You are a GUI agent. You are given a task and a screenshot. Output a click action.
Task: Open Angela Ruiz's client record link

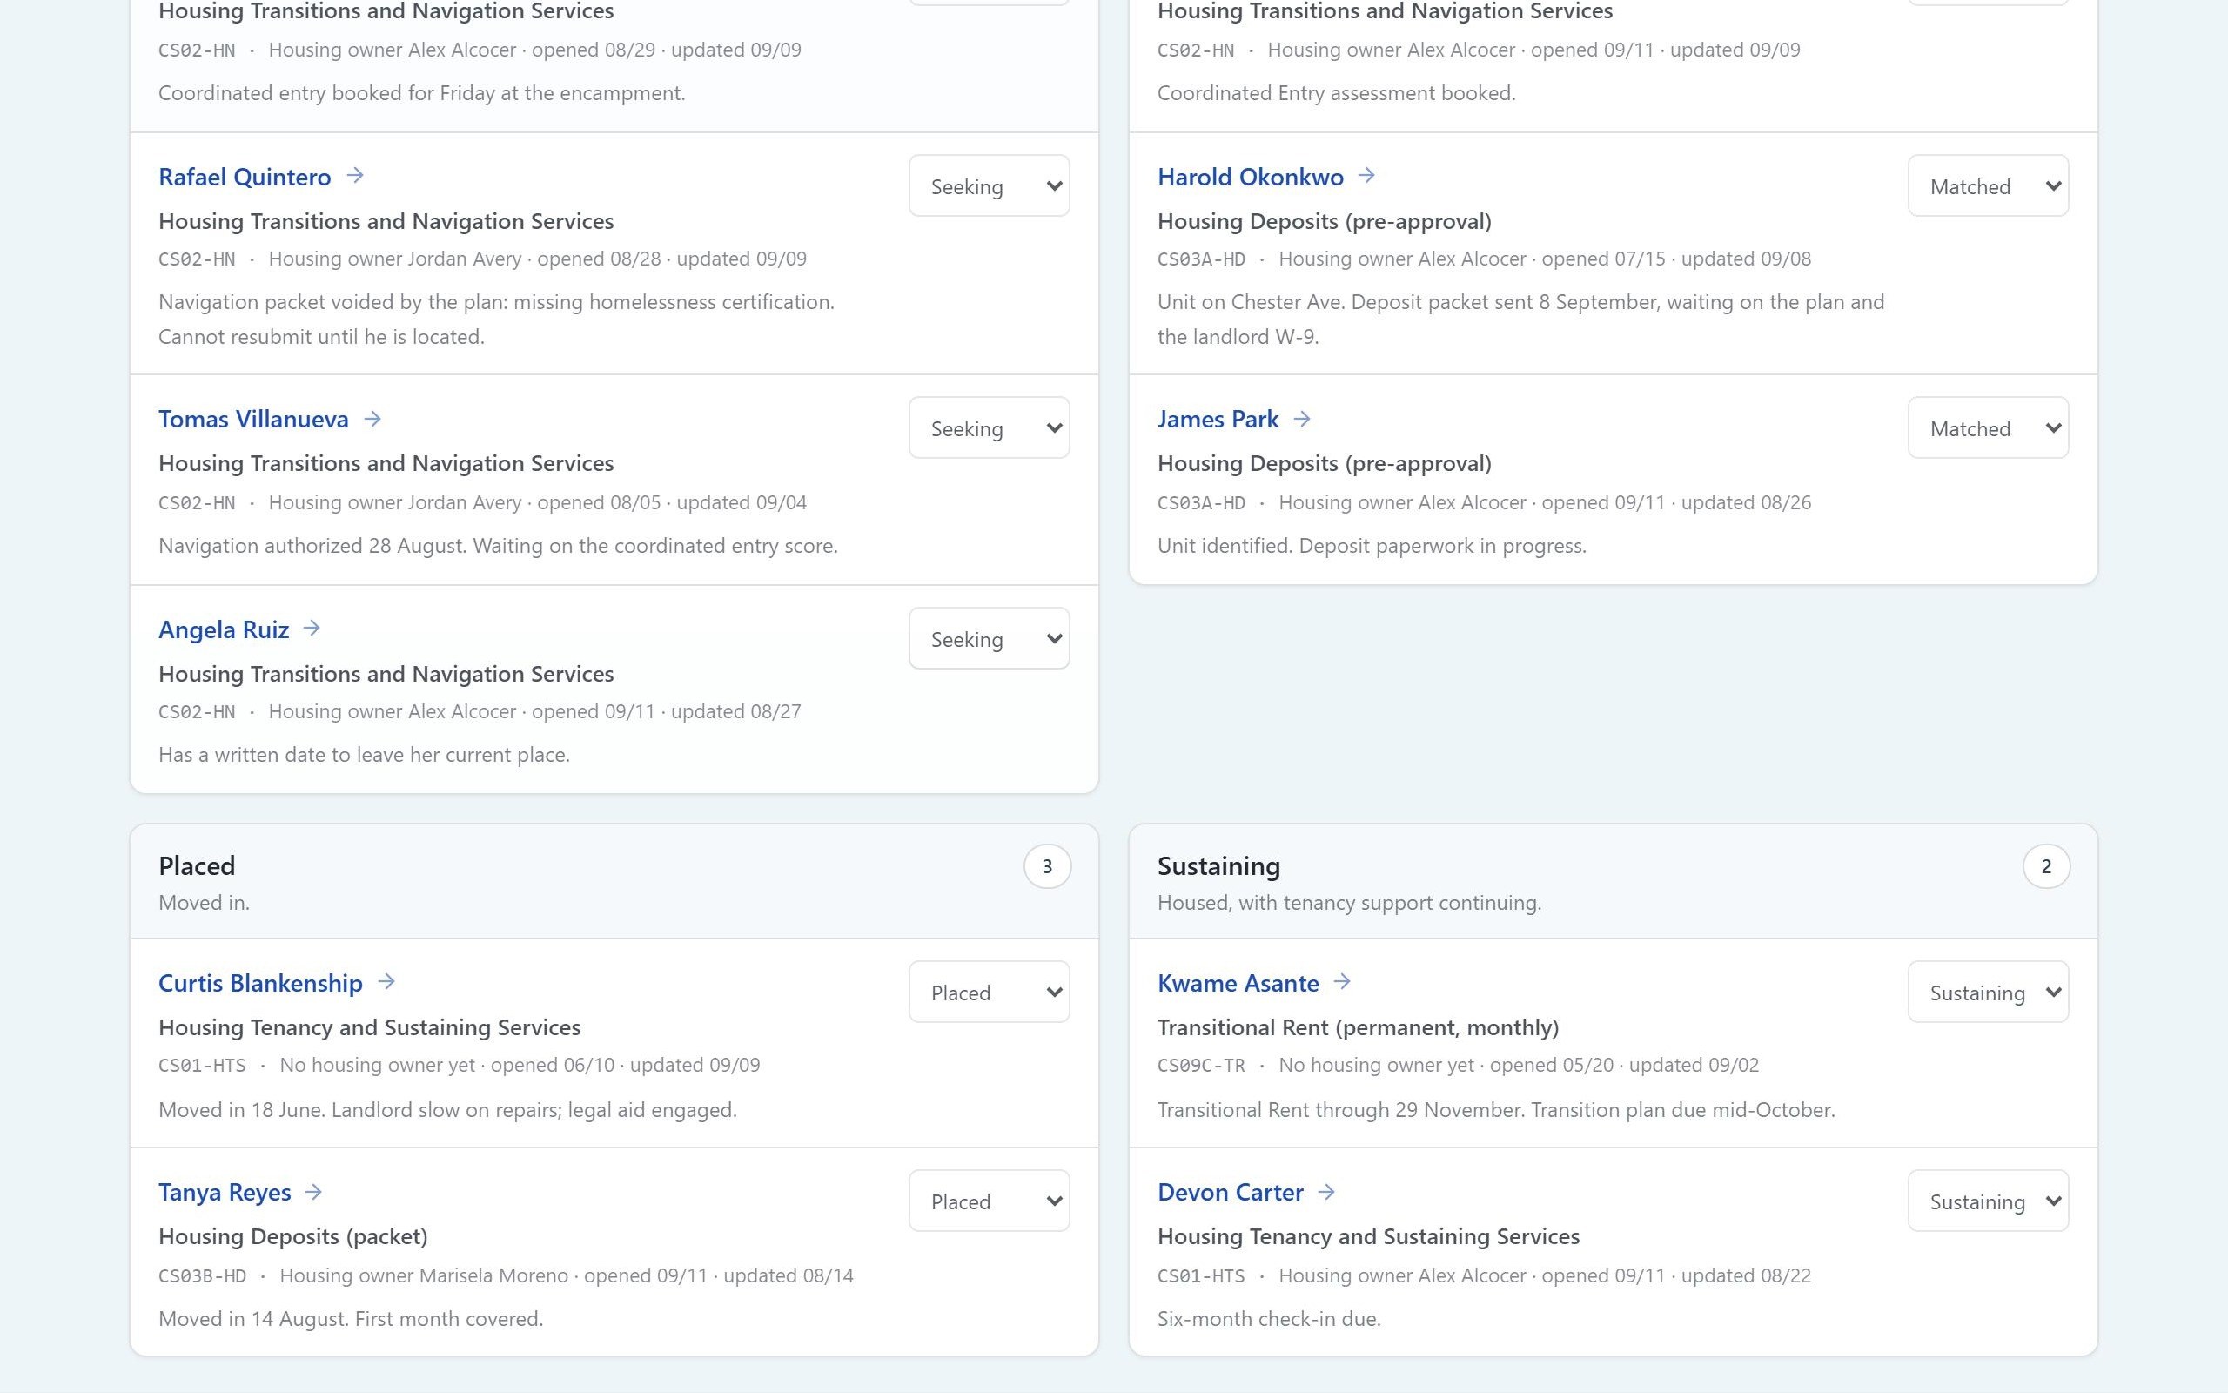(x=224, y=629)
